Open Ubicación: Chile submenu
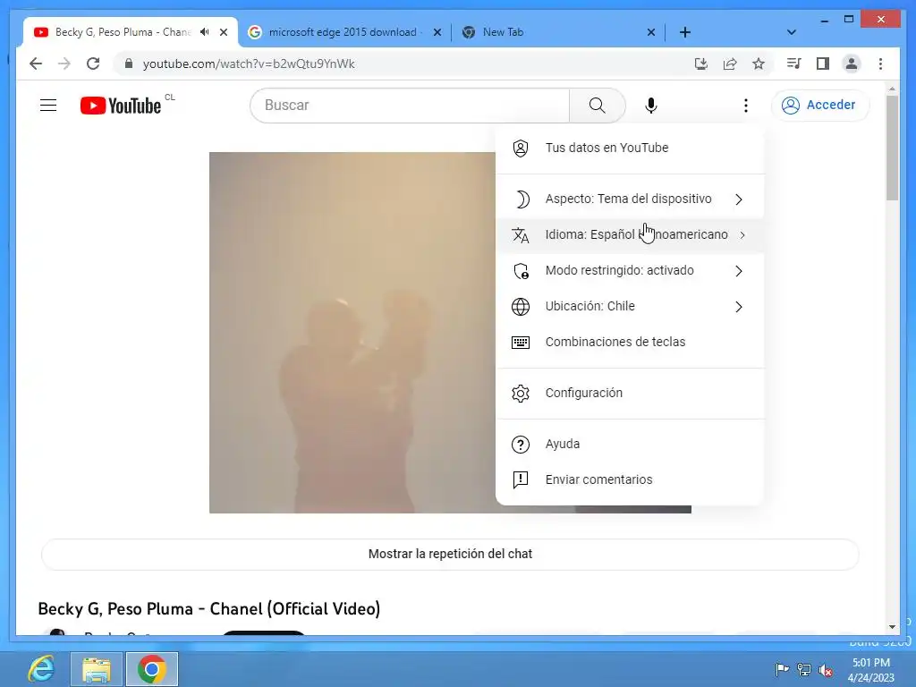 click(630, 306)
